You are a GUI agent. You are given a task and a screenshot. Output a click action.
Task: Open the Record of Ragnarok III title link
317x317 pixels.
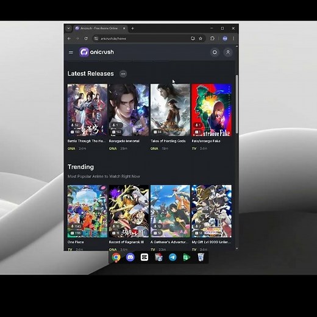click(126, 242)
